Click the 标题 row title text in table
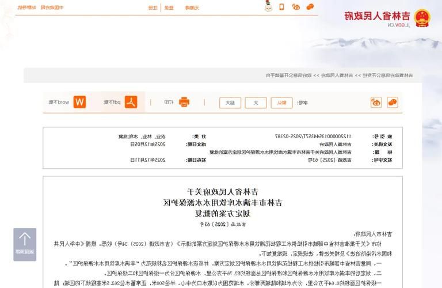The width and height of the screenshot is (442, 288). pos(280,152)
